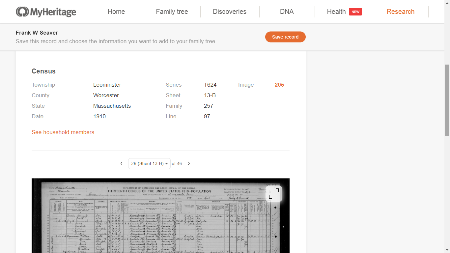450x253 pixels.
Task: Select the DNA navigation tab
Action: 287,12
